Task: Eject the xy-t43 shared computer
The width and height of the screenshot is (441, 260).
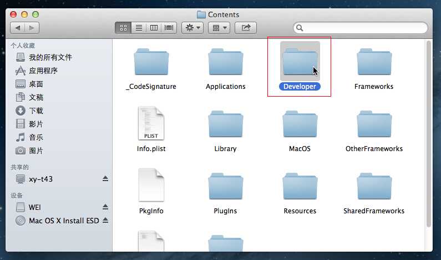Action: 105,178
